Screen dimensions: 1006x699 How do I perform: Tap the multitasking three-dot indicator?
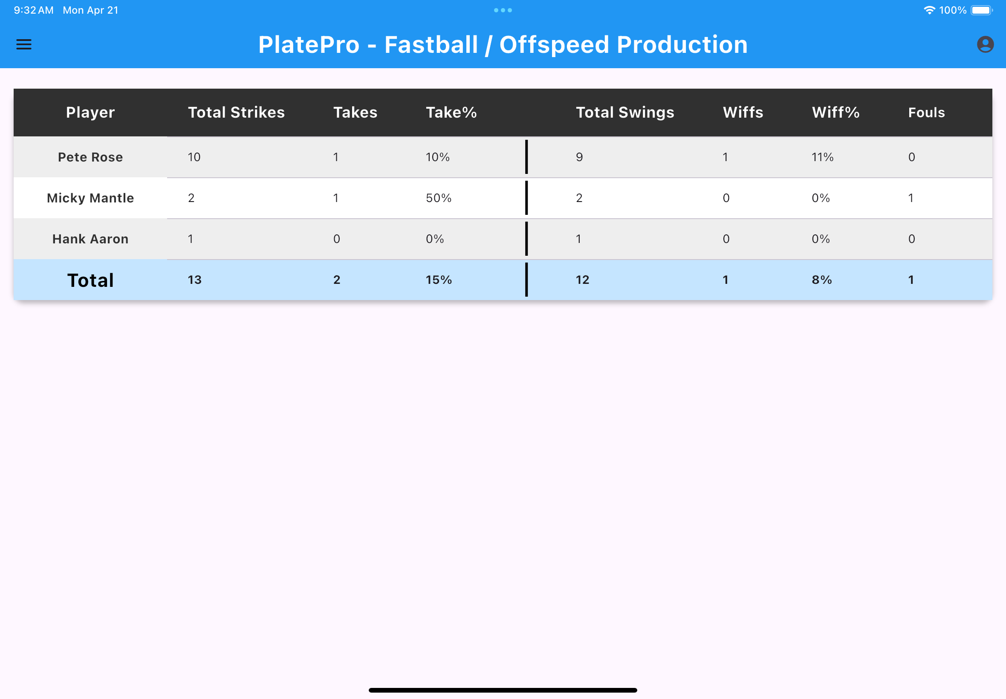coord(503,10)
